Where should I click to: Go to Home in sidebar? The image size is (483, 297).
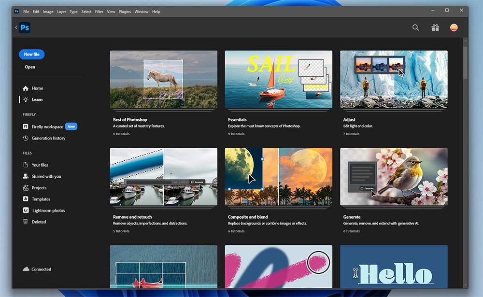(37, 88)
